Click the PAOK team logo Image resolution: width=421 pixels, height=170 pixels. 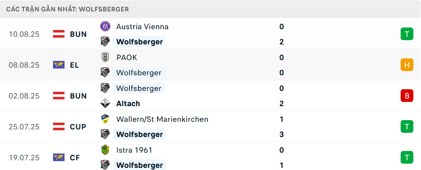tap(105, 58)
